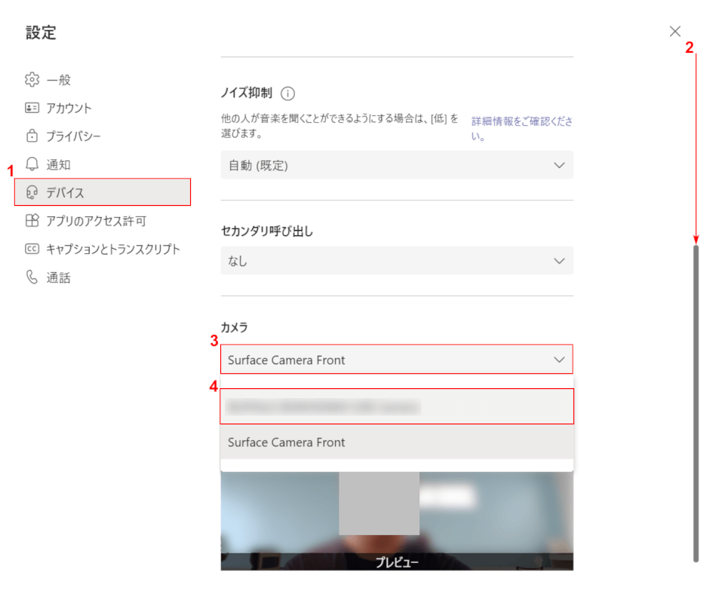Click the ノイズ抑制 info icon

[x=287, y=93]
